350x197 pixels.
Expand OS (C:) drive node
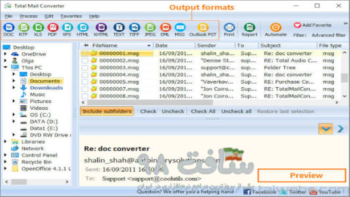pos(14,115)
